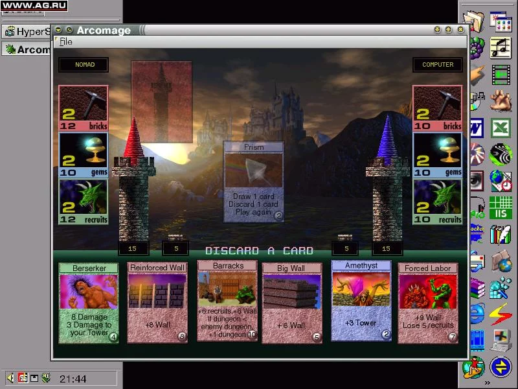Image resolution: width=518 pixels, height=389 pixels.
Task: Click the played Prism card
Action: pyautogui.click(x=254, y=182)
